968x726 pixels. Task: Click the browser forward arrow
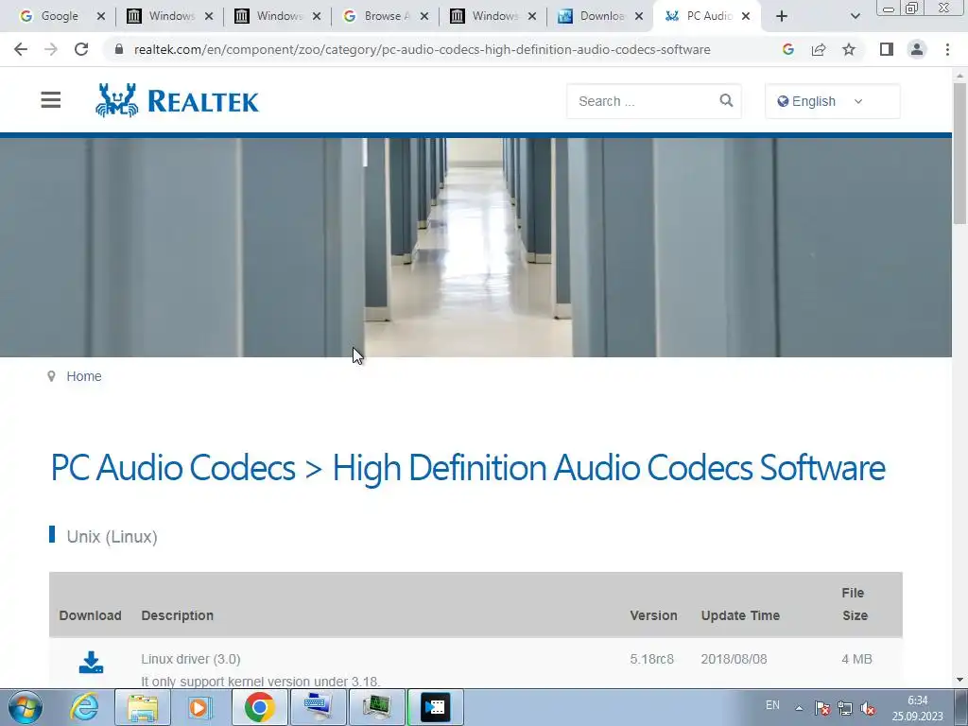[51, 49]
